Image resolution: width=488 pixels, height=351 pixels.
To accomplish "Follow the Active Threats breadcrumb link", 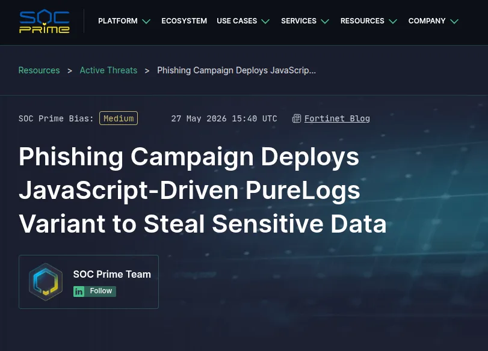I will (x=108, y=70).
